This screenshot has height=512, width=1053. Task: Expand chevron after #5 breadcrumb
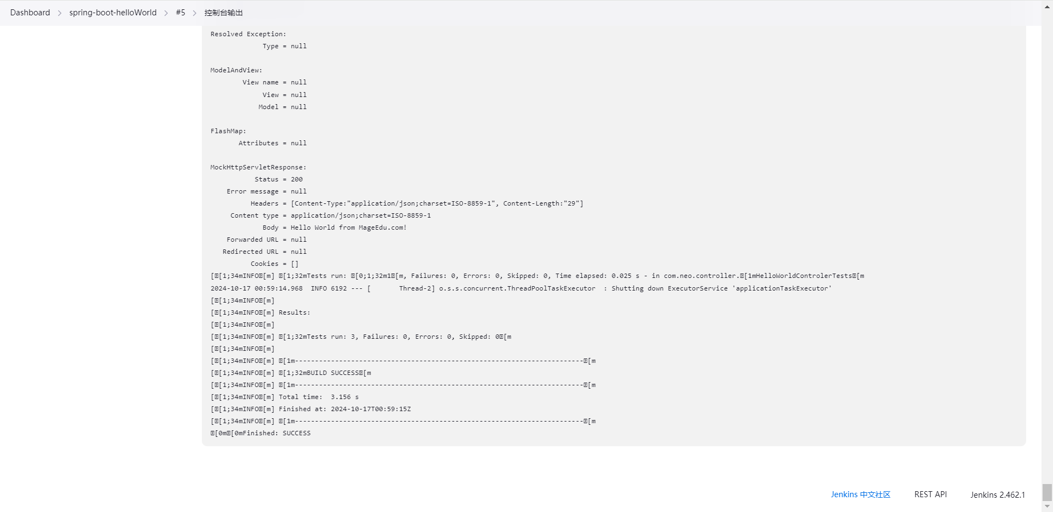pyautogui.click(x=195, y=13)
